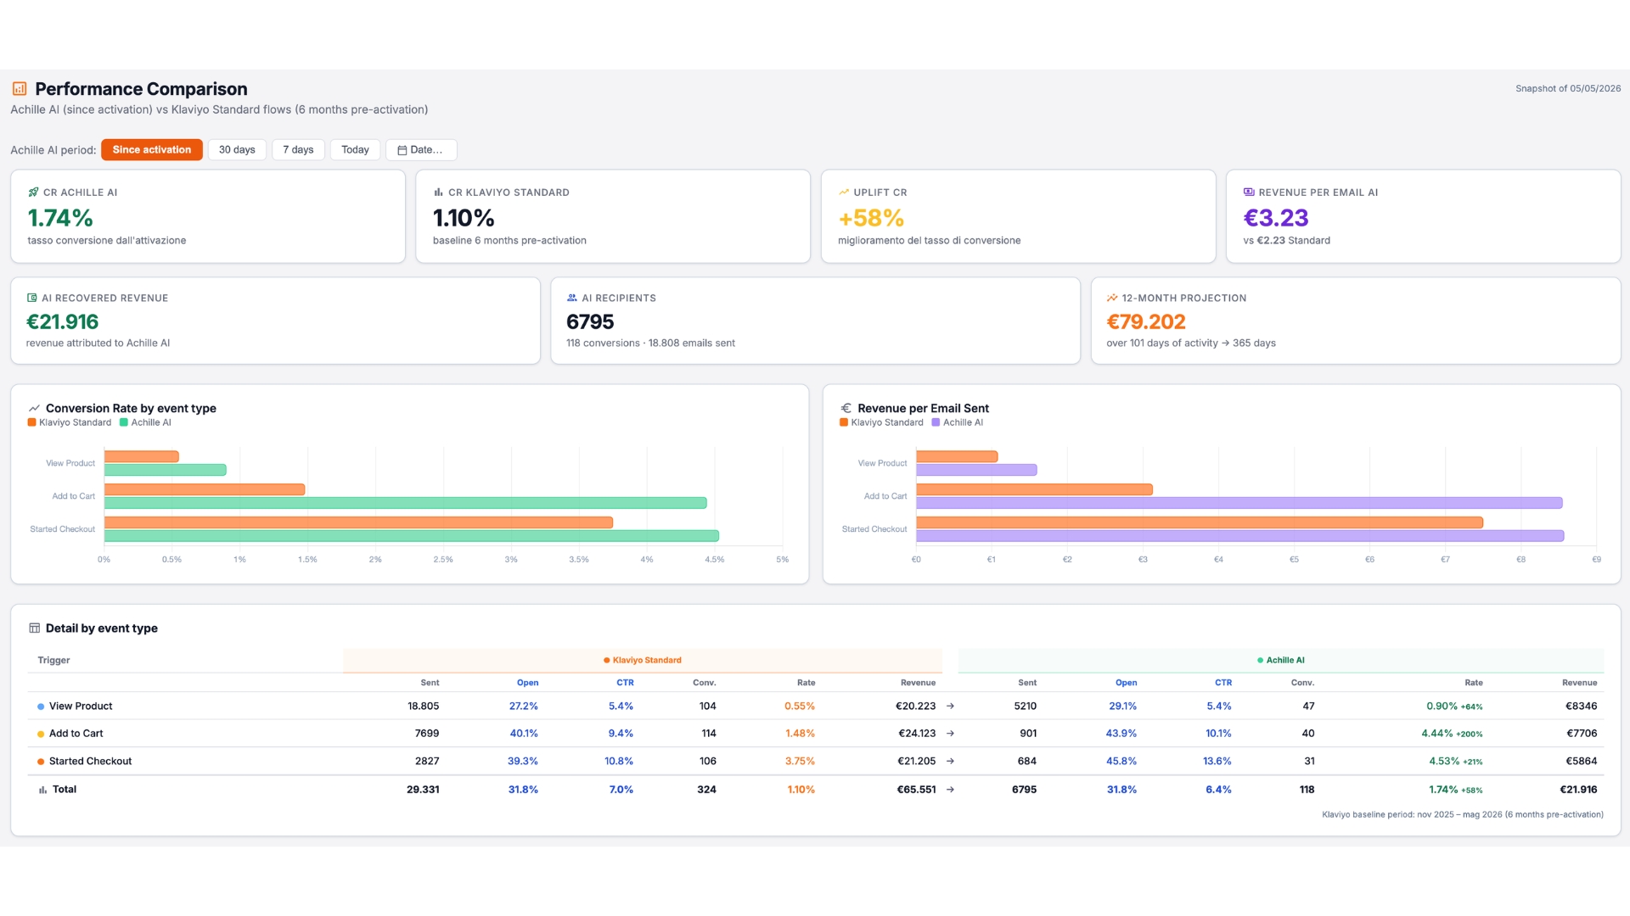Click the Total row label
Viewport: 1630px width, 916px height.
[x=65, y=790]
